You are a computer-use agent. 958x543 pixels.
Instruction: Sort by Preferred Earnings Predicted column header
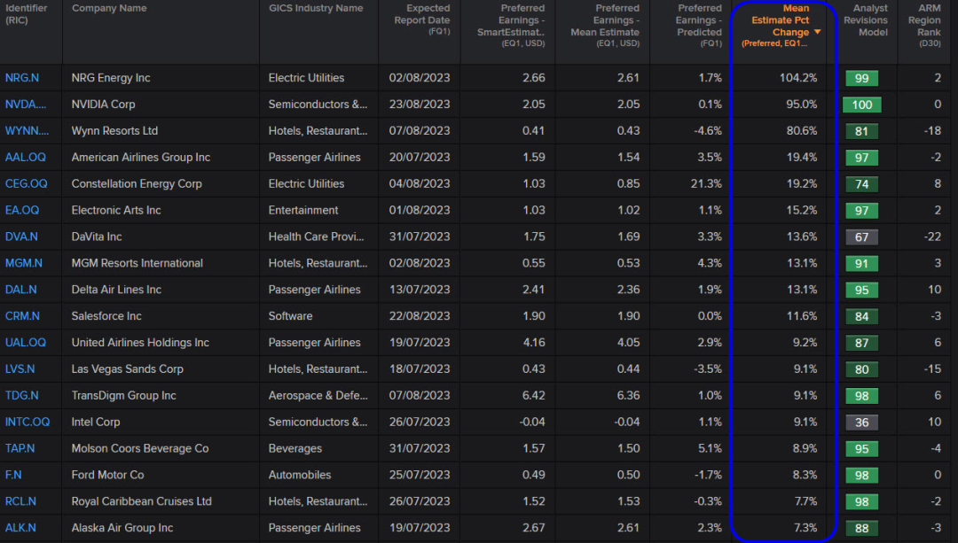coord(698,25)
